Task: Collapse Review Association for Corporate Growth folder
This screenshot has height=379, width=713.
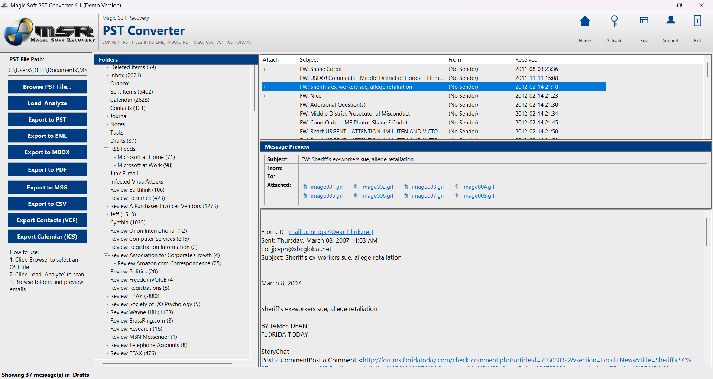Action: pos(106,255)
